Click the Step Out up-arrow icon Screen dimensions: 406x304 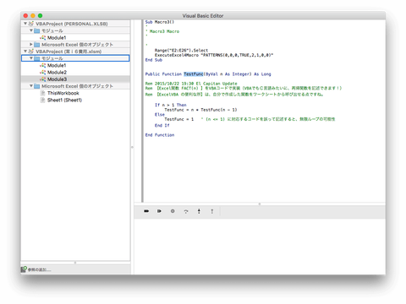coord(212,211)
